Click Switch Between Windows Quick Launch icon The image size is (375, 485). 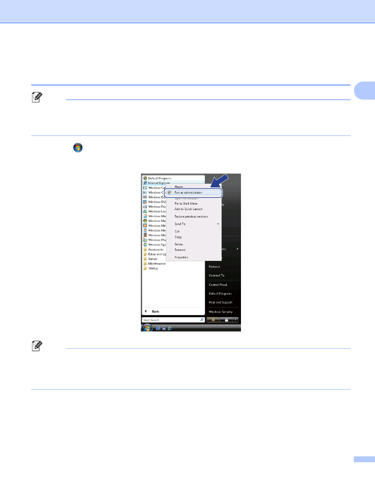164,328
